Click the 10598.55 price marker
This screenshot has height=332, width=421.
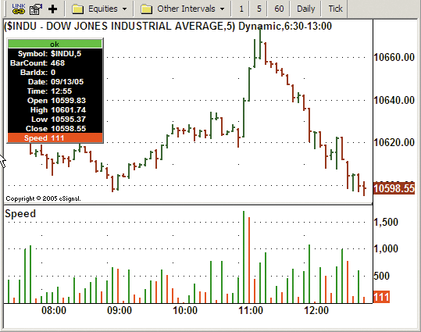(394, 188)
